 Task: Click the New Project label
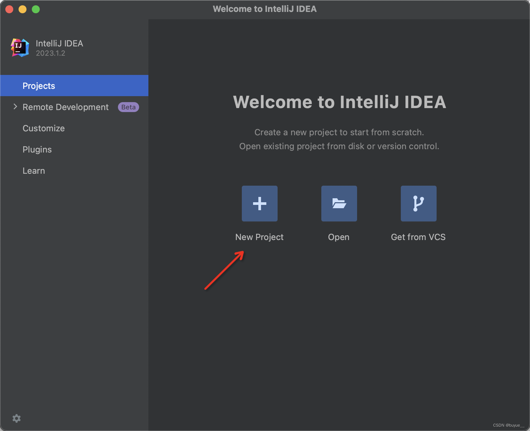(x=259, y=237)
